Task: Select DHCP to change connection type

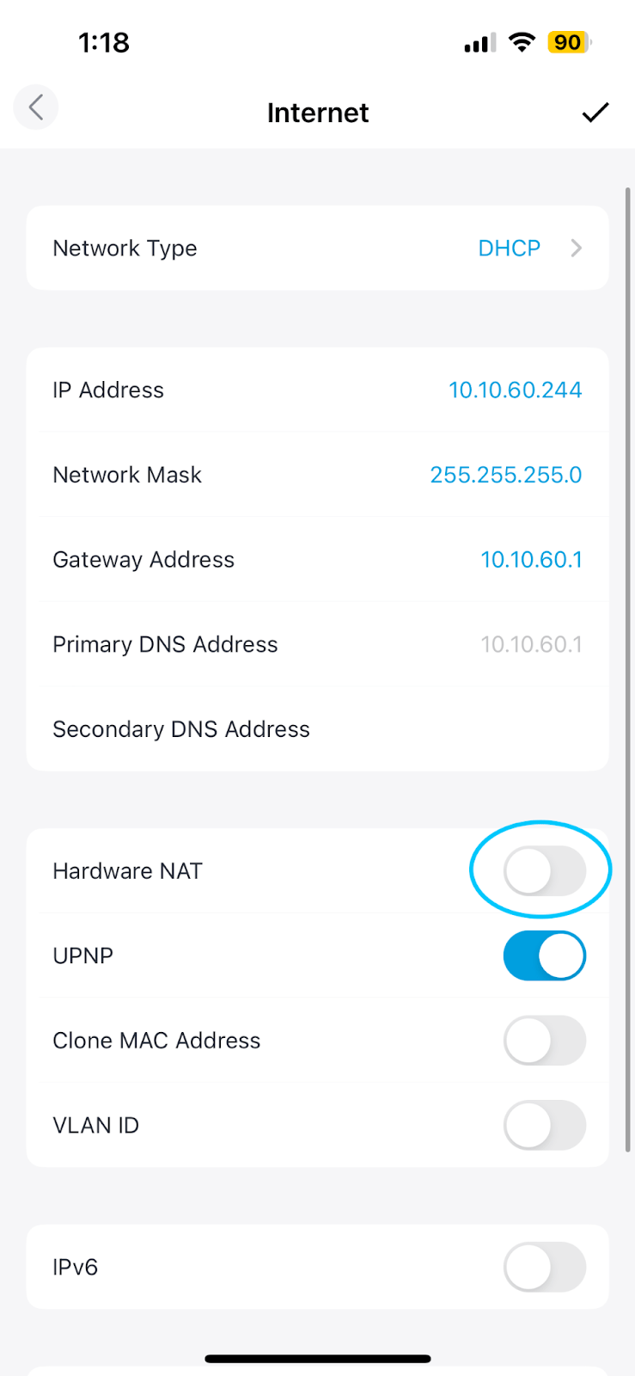Action: (510, 248)
